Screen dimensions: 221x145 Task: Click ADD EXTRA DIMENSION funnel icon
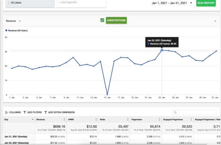point(46,112)
